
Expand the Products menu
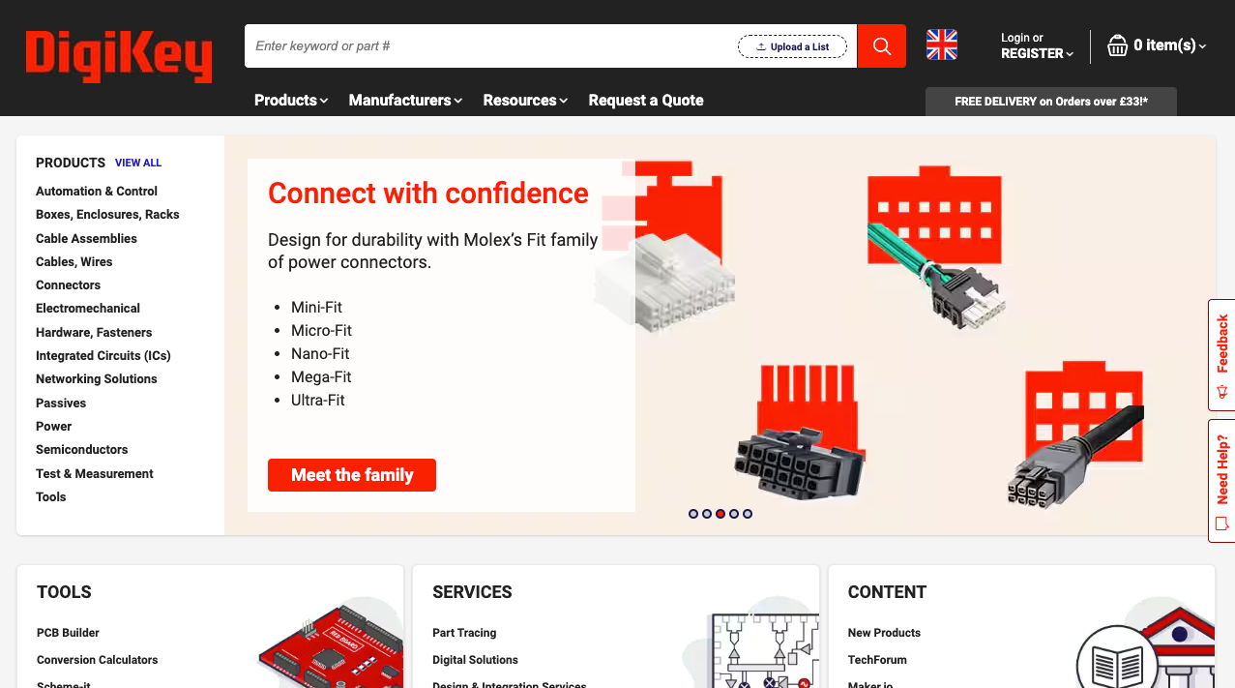point(291,100)
